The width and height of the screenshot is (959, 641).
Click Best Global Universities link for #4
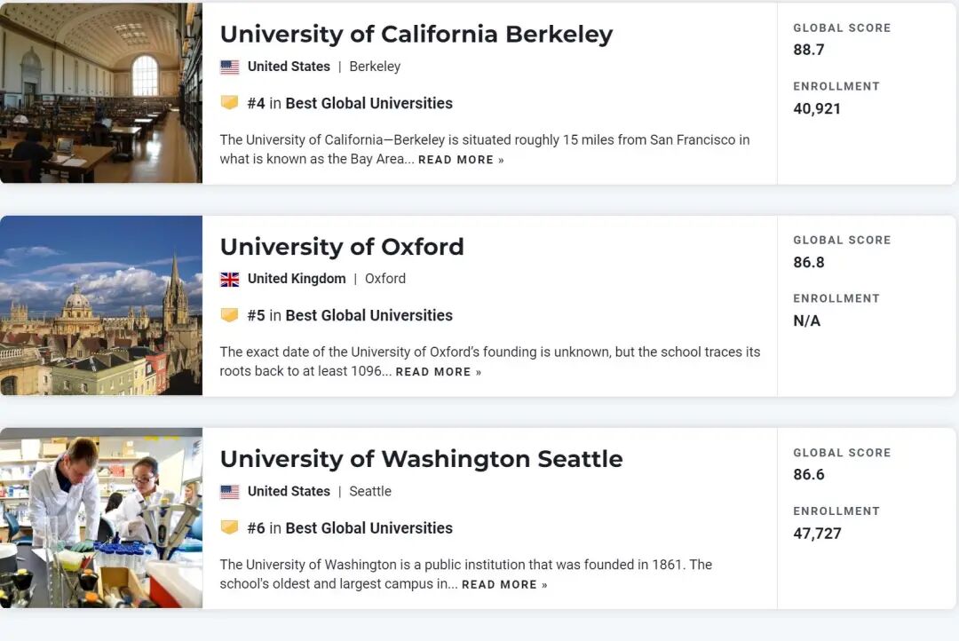(x=369, y=103)
